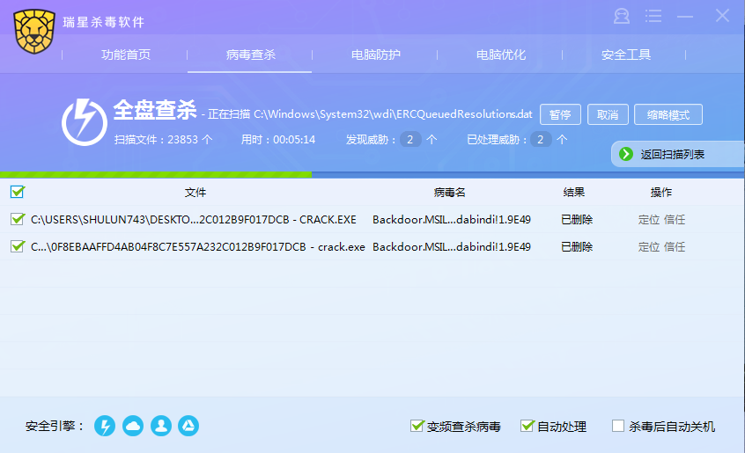Click the 全盘查杀 heading
The width and height of the screenshot is (745, 453).
pyautogui.click(x=154, y=110)
